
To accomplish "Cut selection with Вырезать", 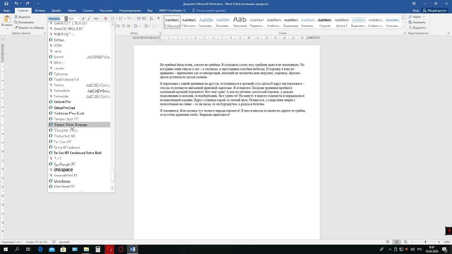I will pyautogui.click(x=23, y=17).
